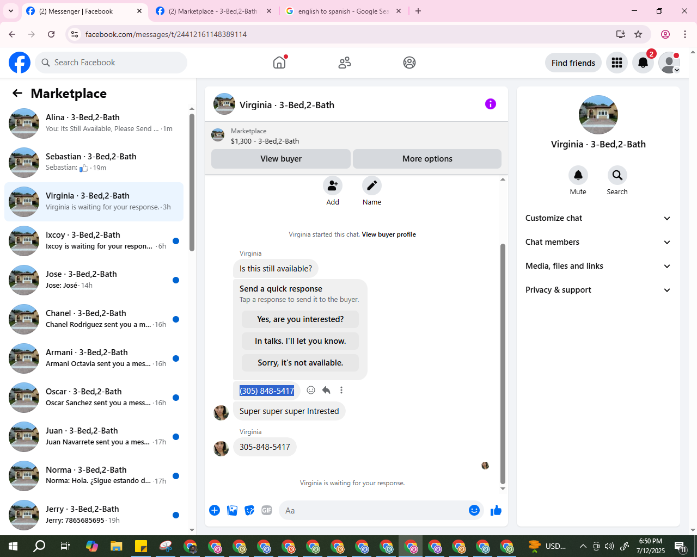
Task: Click the conversation list scrollbar
Action: [192, 182]
